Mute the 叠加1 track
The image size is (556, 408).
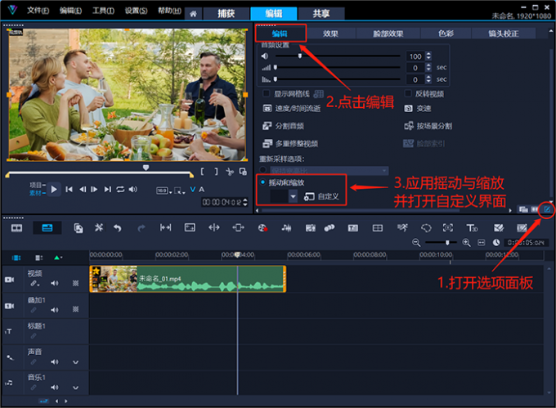(x=54, y=310)
